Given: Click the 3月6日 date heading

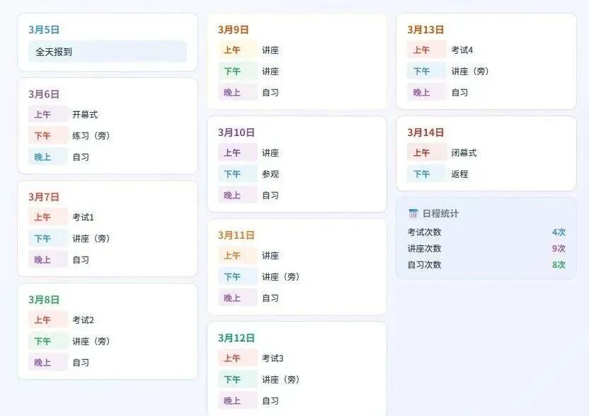Looking at the screenshot, I should (x=44, y=94).
